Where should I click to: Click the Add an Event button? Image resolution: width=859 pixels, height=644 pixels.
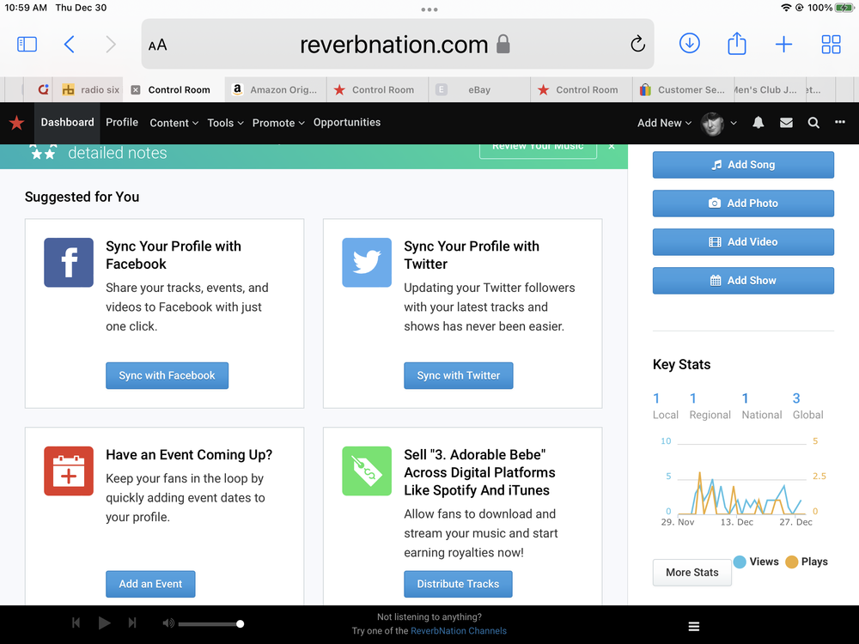pyautogui.click(x=150, y=584)
